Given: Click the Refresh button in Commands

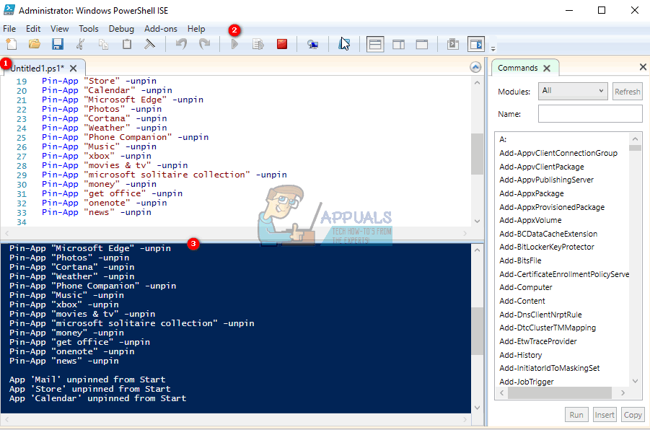Looking at the screenshot, I should pos(627,92).
